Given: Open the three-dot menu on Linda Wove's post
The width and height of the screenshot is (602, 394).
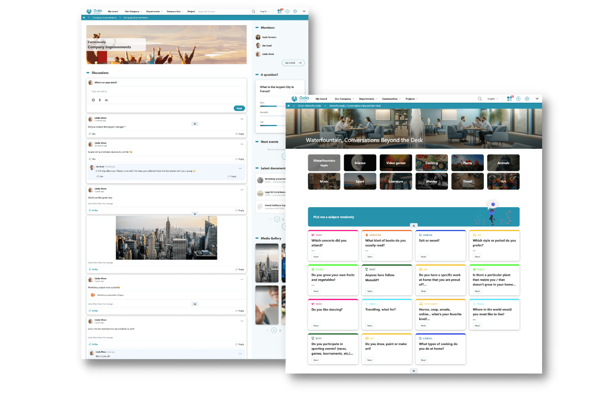Looking at the screenshot, I should (x=242, y=119).
